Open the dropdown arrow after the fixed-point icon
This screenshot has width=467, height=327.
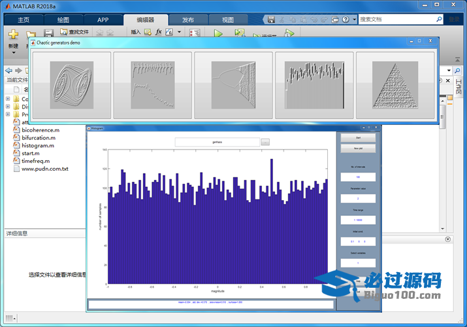[x=180, y=32]
